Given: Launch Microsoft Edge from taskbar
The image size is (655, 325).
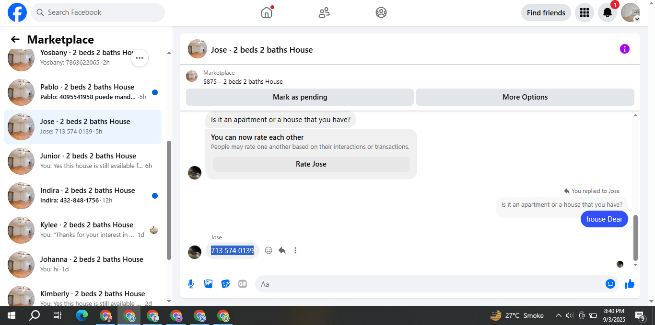Looking at the screenshot, I should tap(82, 315).
